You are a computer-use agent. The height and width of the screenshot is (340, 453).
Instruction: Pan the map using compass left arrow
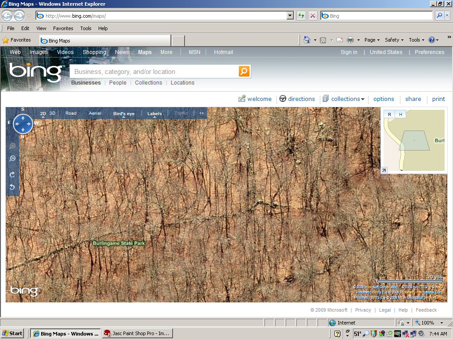[17, 124]
